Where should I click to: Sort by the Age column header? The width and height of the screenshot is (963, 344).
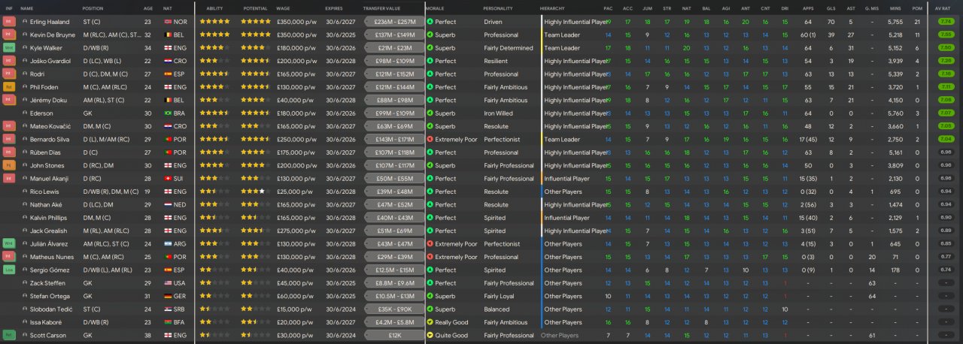click(x=148, y=8)
